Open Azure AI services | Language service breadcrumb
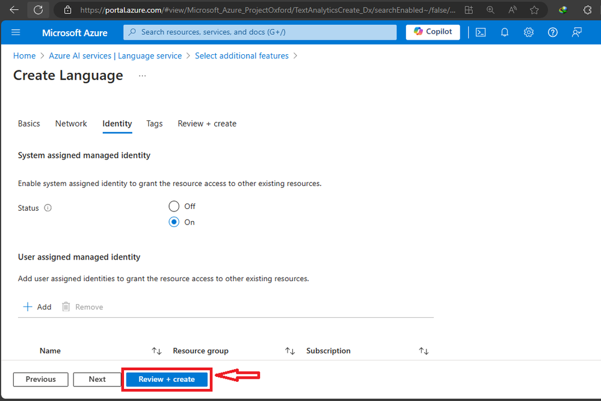 tap(116, 55)
